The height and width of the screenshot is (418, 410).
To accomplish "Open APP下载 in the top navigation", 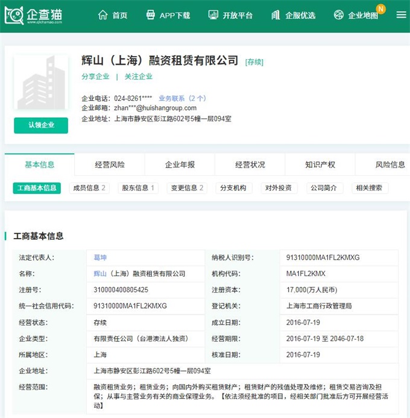I will pyautogui.click(x=175, y=16).
